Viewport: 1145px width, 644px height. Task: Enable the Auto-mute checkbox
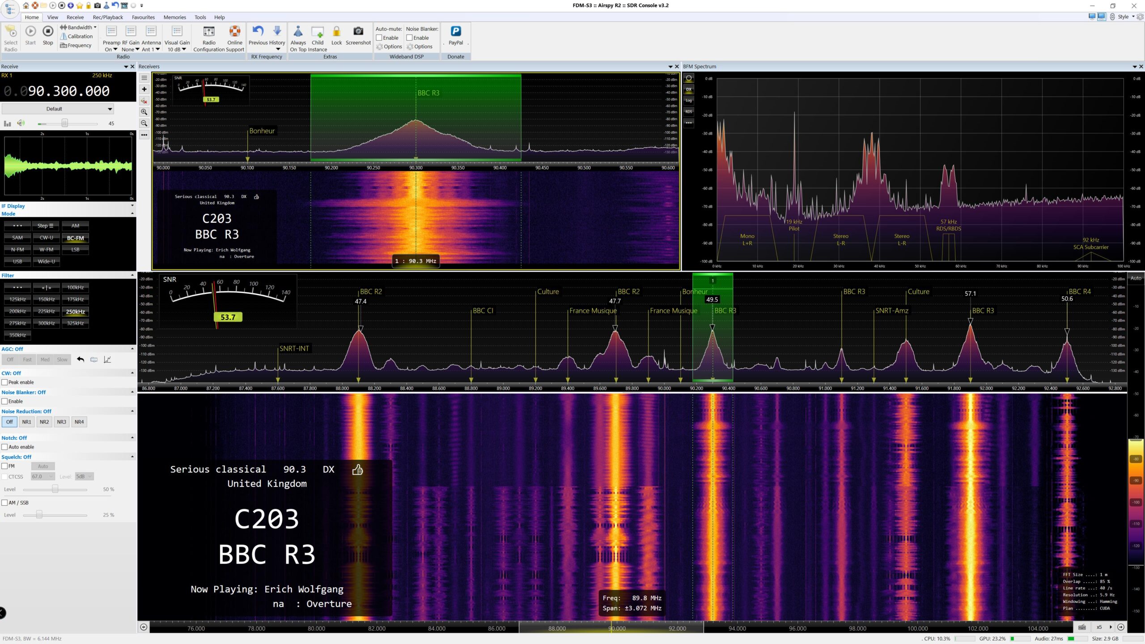tap(379, 38)
